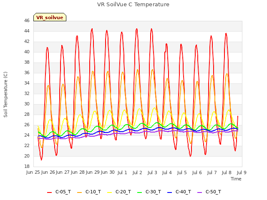Click the red C-05_T legend swatch
267x200 pixels.
click(x=49, y=192)
